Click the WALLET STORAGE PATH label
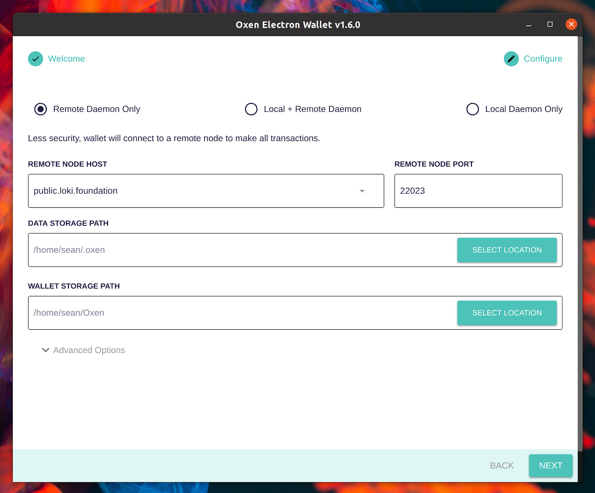This screenshot has height=493, width=595. (x=74, y=286)
